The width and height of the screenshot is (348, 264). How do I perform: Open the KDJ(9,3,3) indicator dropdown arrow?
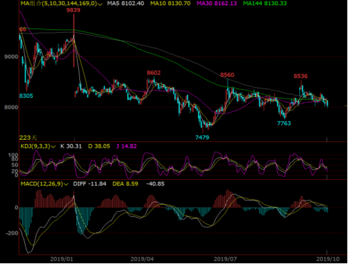(53, 146)
